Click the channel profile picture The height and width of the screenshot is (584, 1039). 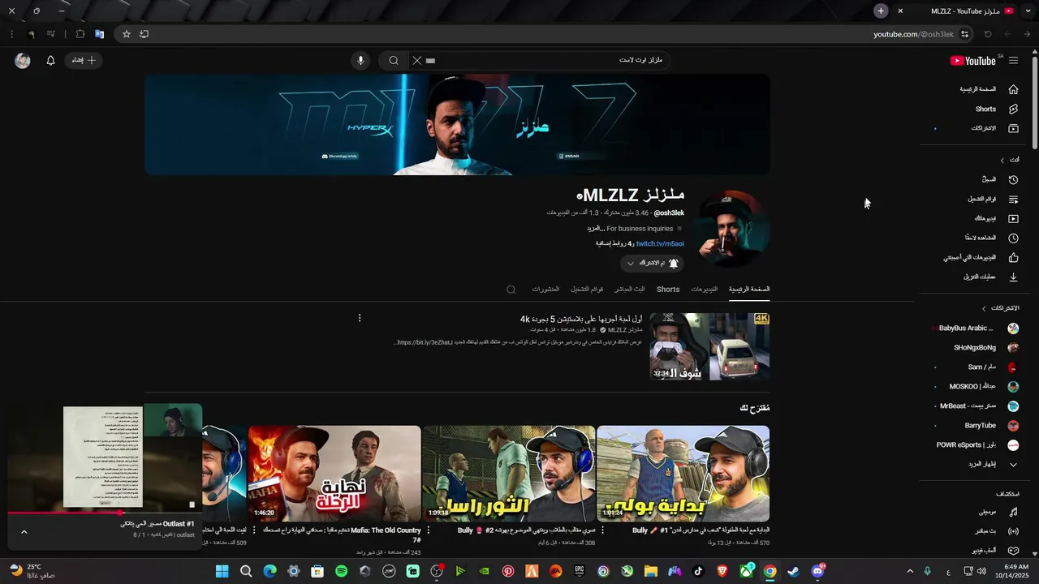(732, 230)
